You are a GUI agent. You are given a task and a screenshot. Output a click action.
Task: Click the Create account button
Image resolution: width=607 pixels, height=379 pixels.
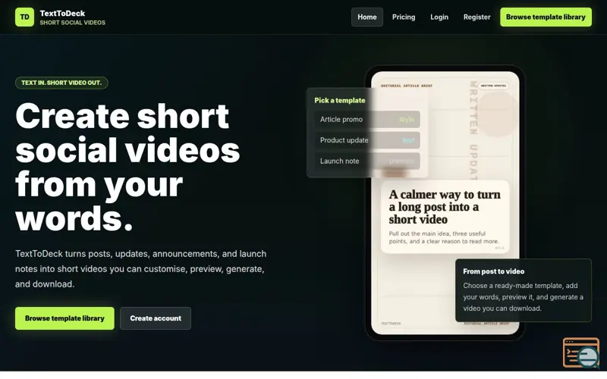pyautogui.click(x=156, y=318)
